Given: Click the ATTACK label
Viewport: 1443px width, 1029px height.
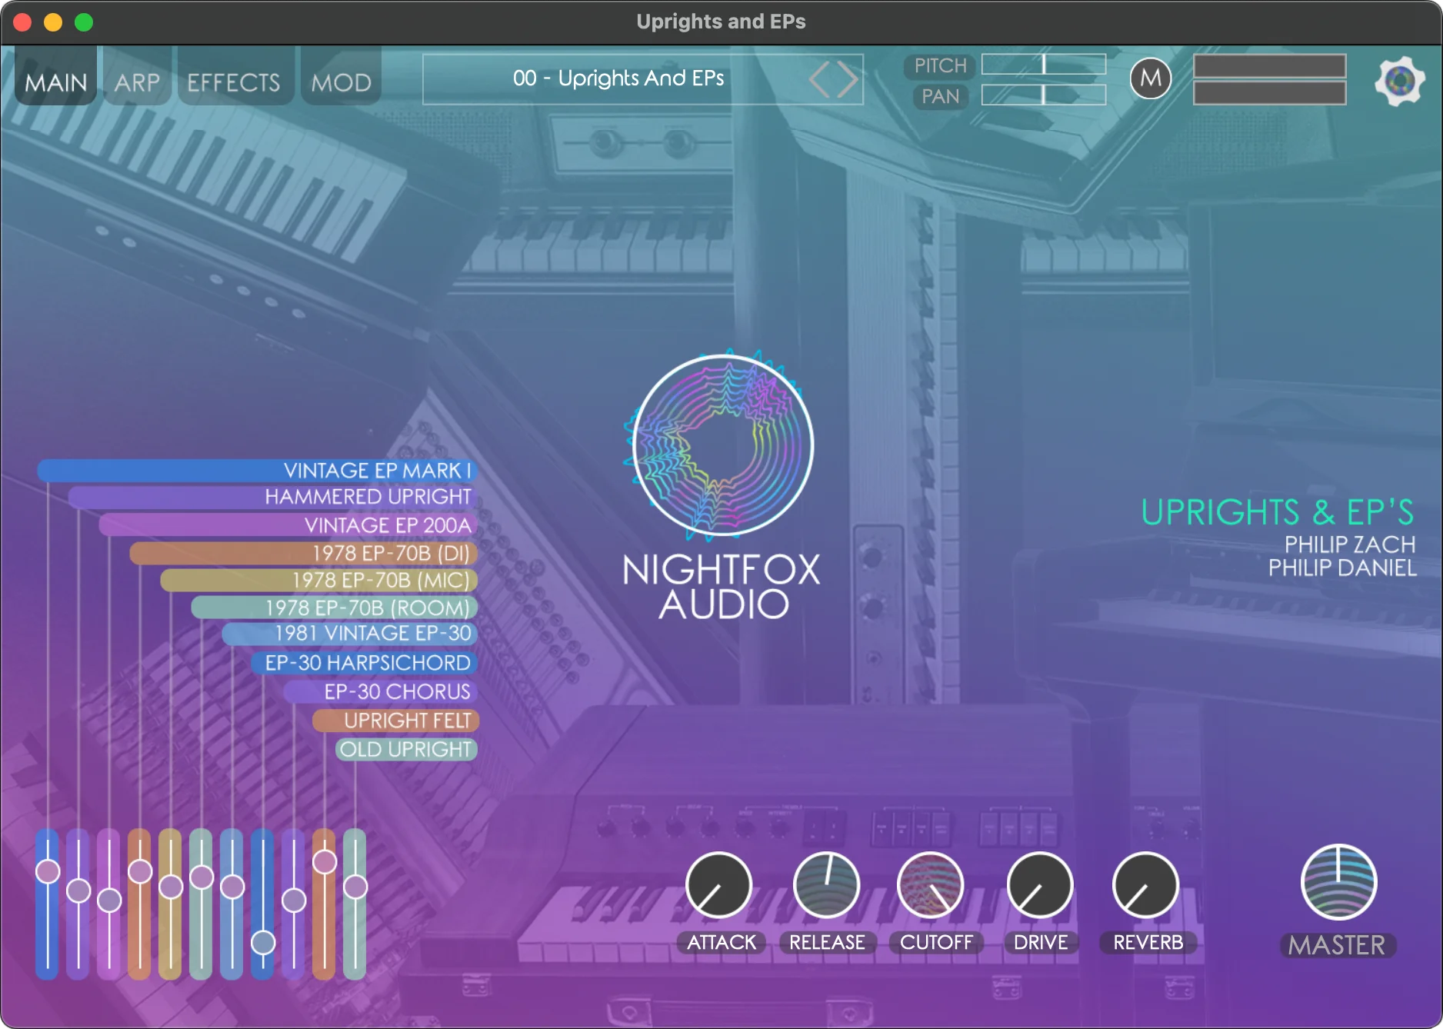Looking at the screenshot, I should 721,942.
